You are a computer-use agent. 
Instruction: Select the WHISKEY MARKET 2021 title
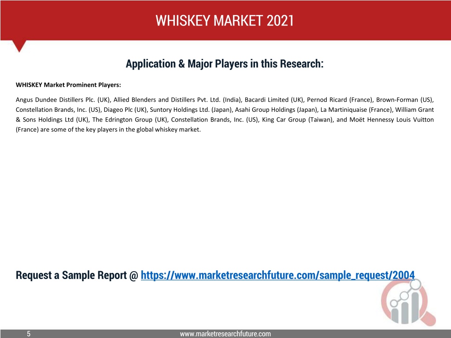[x=225, y=20]
